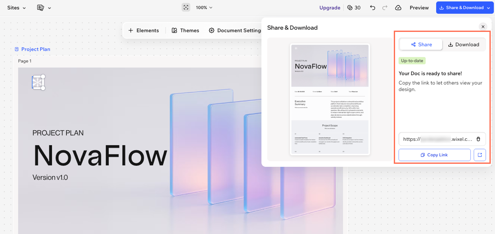Click the Upgrade link
Screen dimensions: 495x234
click(330, 8)
